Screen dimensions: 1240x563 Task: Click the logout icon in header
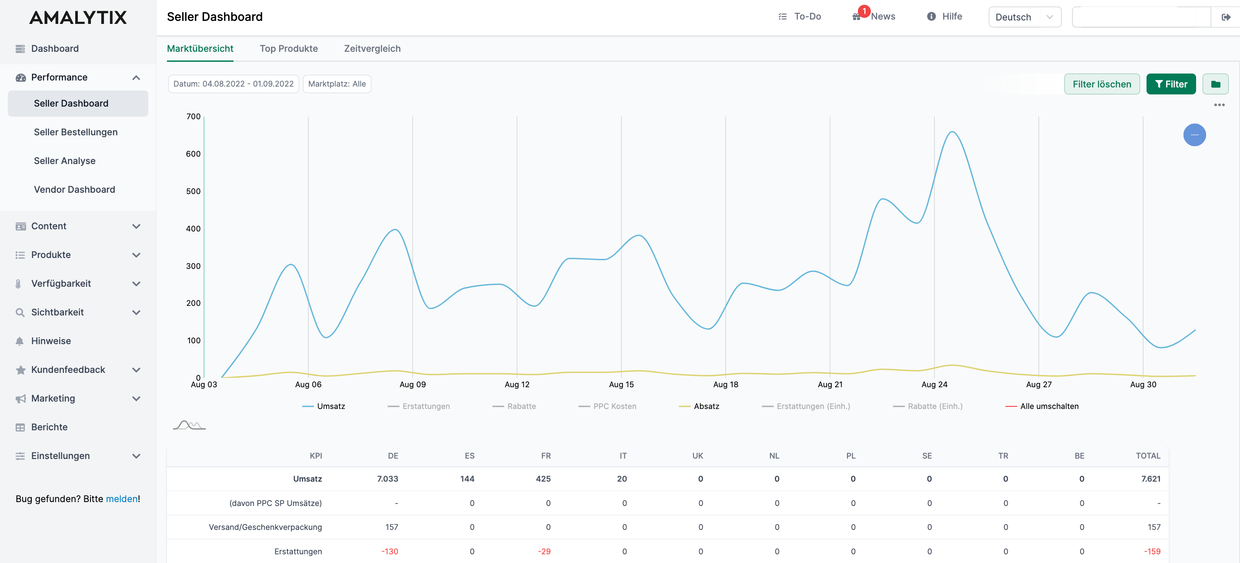1226,17
